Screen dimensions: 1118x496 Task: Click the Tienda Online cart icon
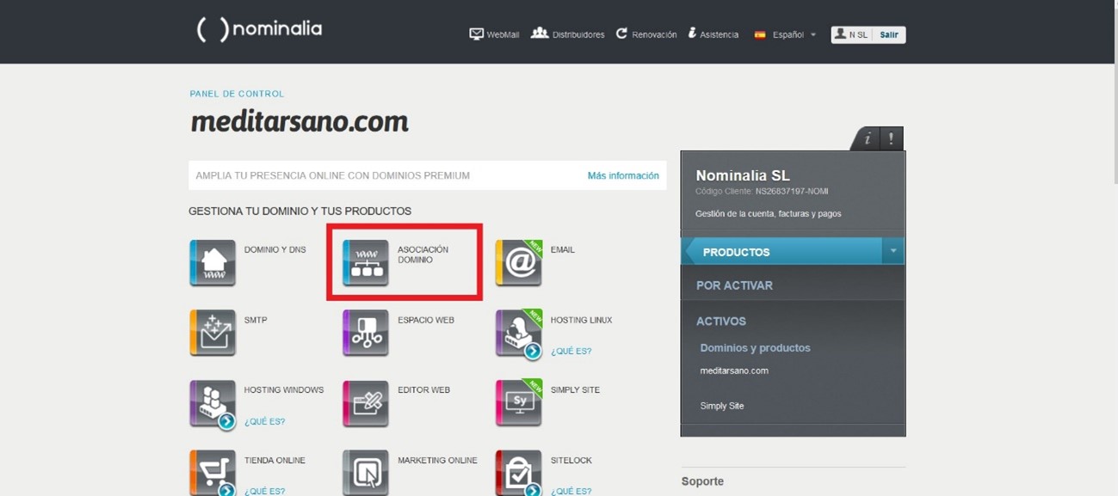tap(212, 472)
